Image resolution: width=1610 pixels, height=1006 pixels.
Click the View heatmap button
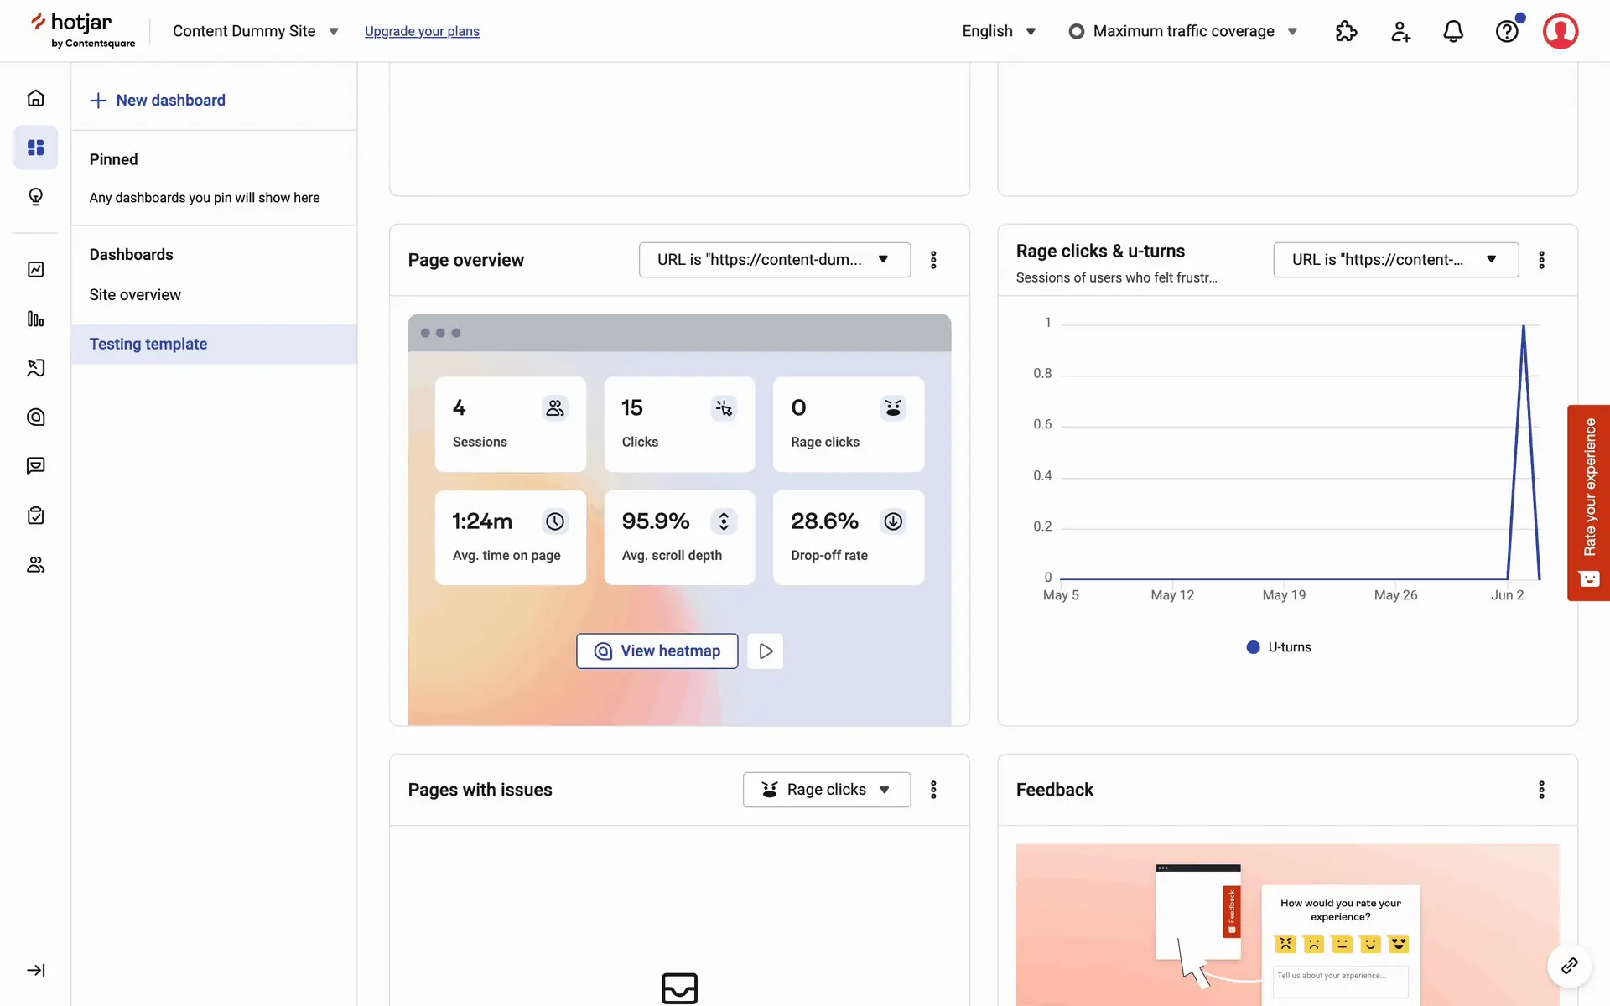[x=657, y=651]
